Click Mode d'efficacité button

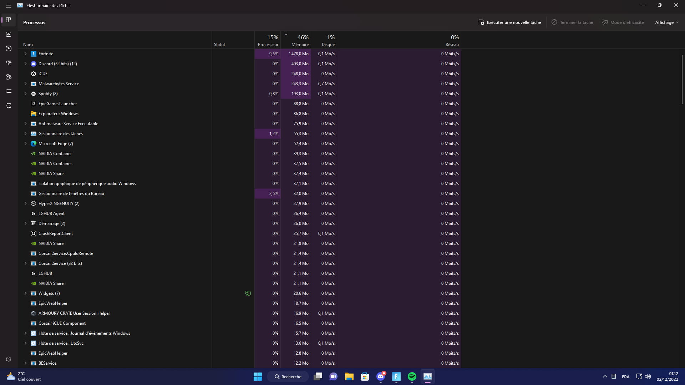tap(623, 22)
